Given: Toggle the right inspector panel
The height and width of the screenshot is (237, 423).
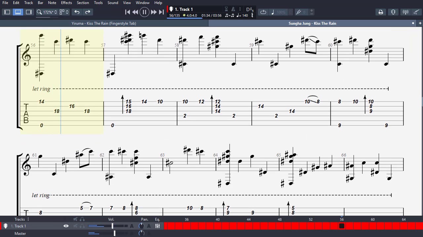Looking at the screenshot, I should pyautogui.click(x=29, y=12).
